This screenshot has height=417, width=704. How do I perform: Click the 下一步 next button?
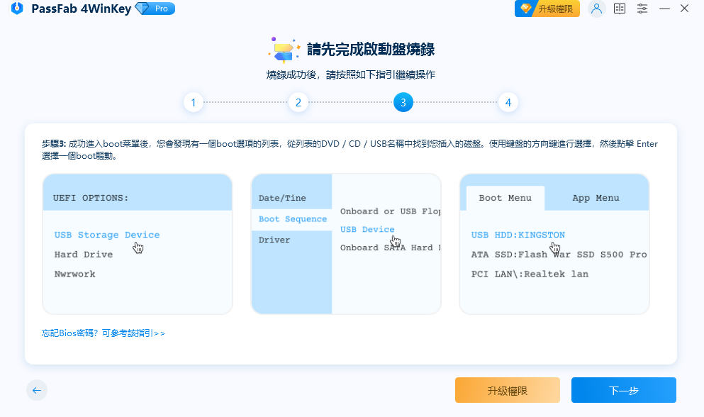[624, 390]
